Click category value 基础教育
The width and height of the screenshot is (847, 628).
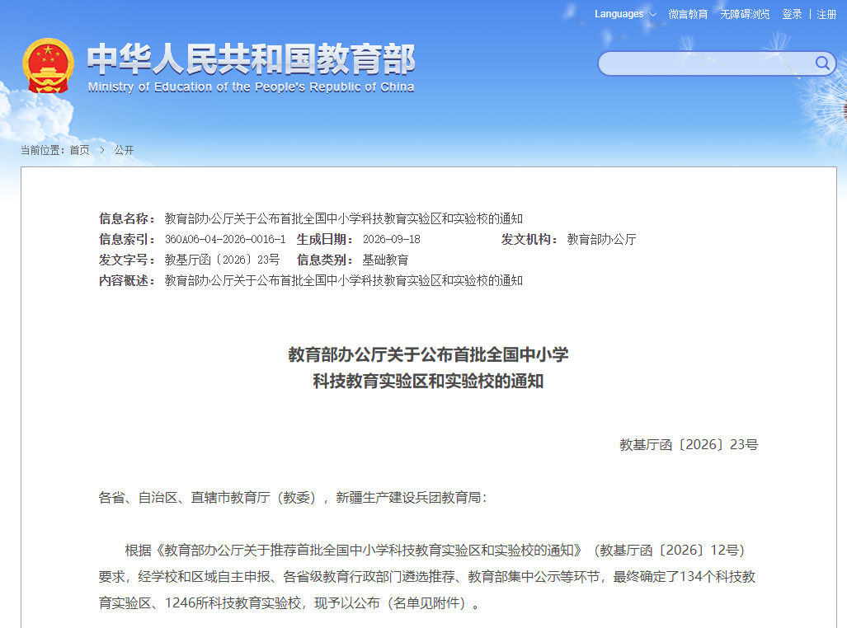click(385, 260)
